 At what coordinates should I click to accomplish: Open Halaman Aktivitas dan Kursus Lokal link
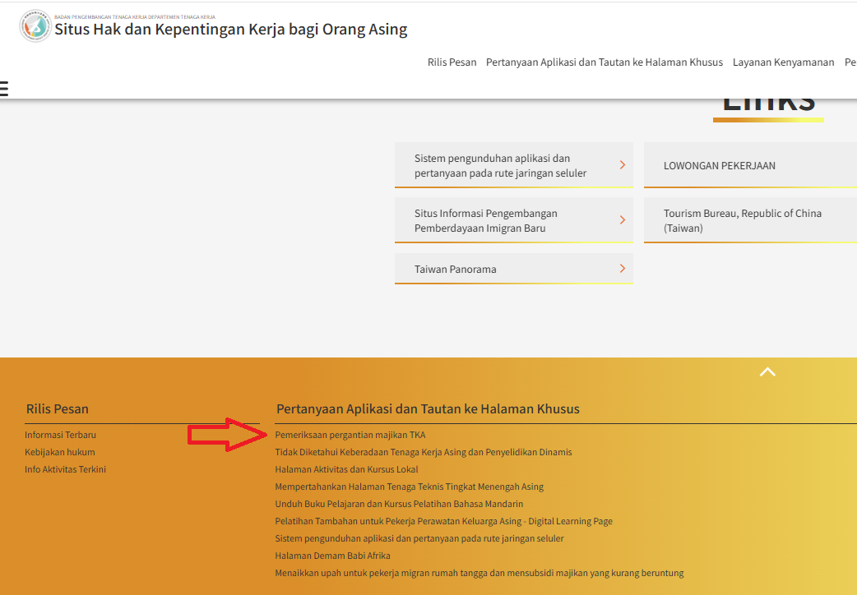pyautogui.click(x=346, y=469)
